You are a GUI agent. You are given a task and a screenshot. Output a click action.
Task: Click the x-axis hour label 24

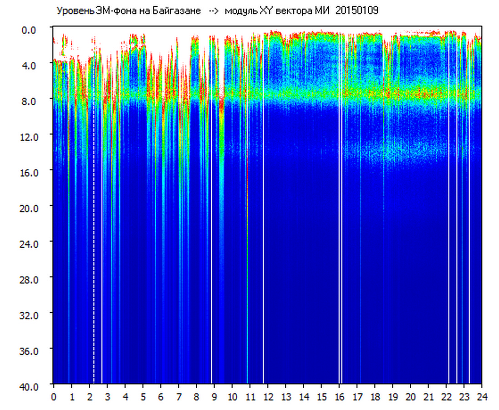pos(482,397)
